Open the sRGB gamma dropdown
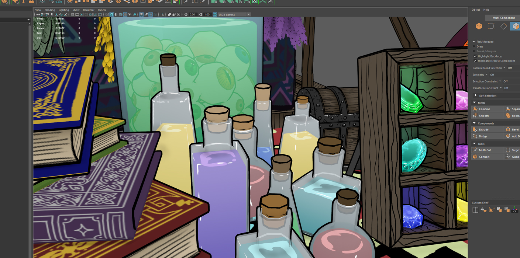 click(x=248, y=15)
